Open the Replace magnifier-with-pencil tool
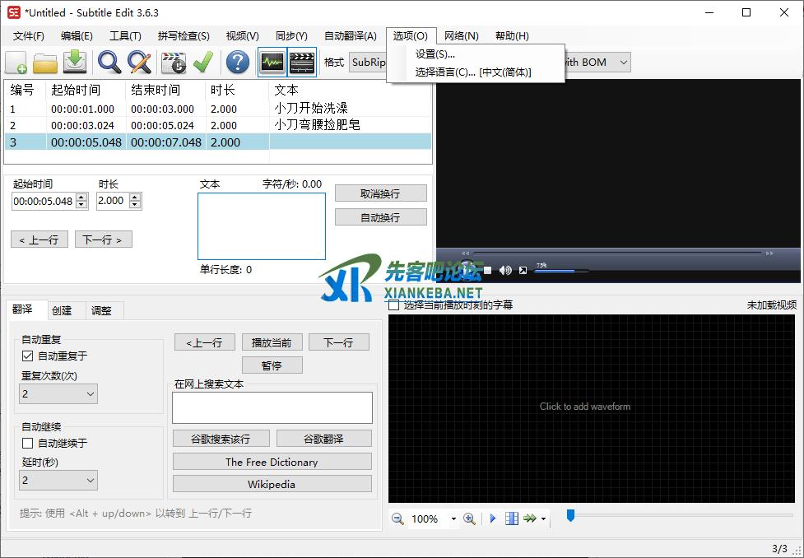The image size is (804, 558). 139,63
